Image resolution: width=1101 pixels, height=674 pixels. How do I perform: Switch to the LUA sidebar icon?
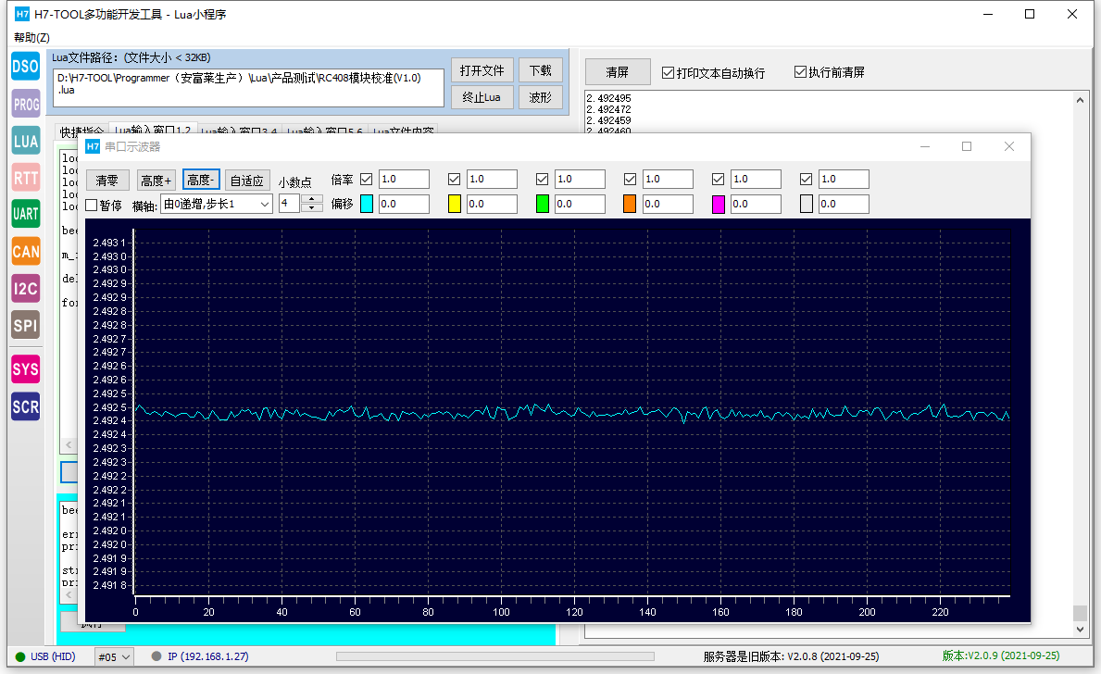(25, 141)
